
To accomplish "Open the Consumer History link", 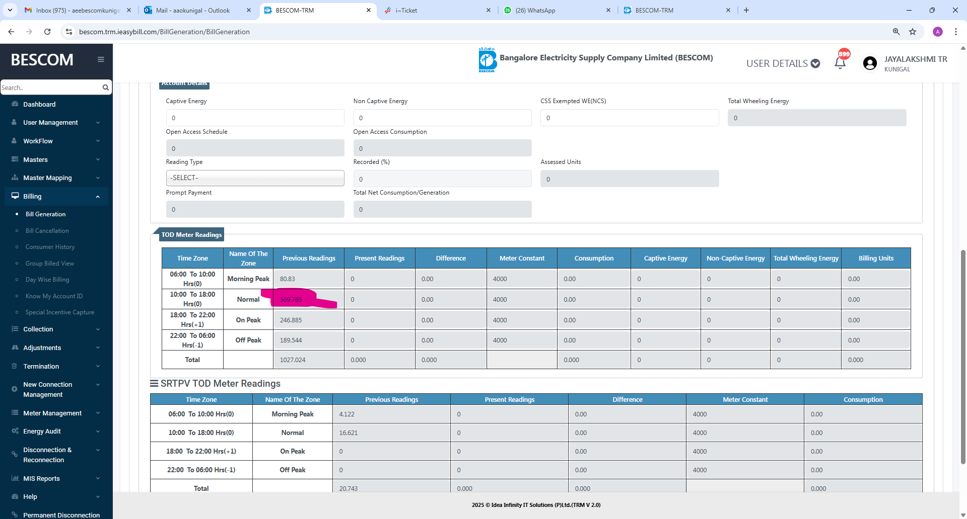I will coord(50,247).
